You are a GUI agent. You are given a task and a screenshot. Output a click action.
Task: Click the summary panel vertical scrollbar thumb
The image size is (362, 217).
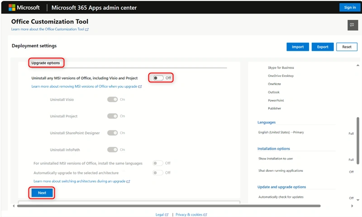click(x=358, y=141)
